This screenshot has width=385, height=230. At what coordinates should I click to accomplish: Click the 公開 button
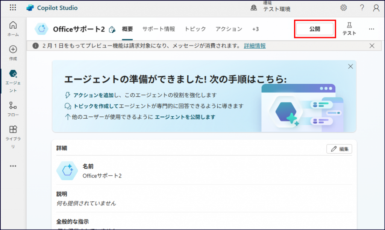point(315,29)
